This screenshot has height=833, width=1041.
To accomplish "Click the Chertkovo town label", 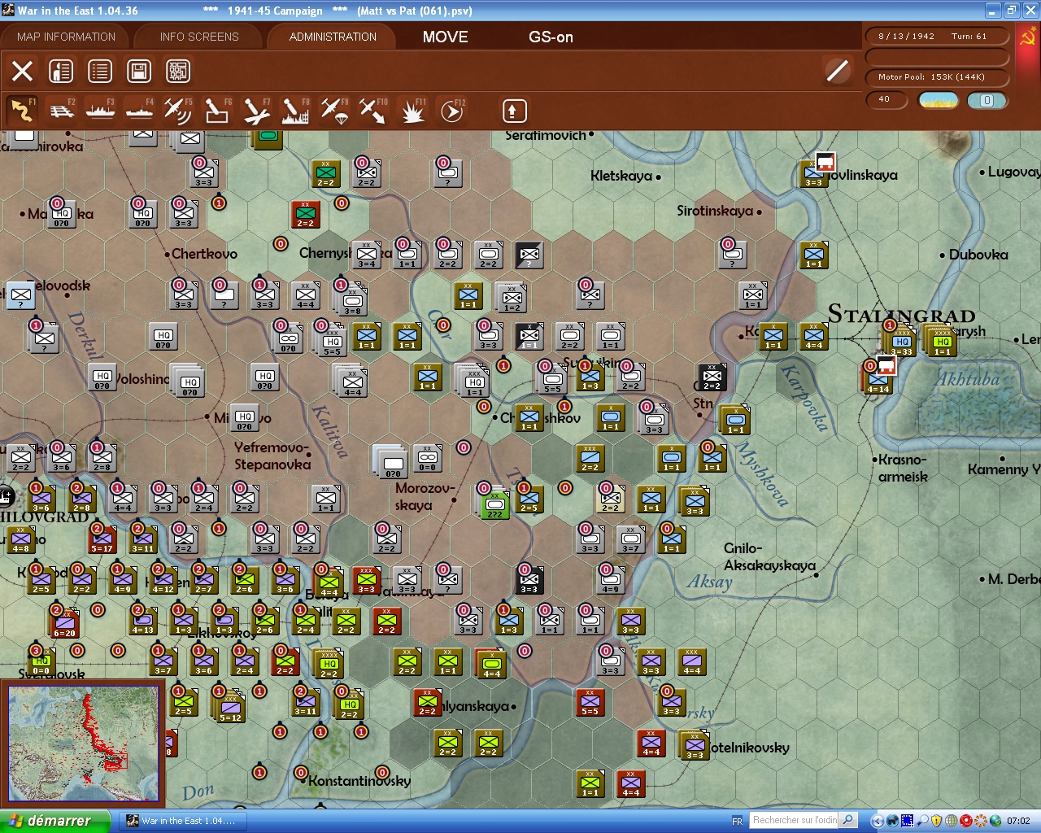I will (x=204, y=254).
